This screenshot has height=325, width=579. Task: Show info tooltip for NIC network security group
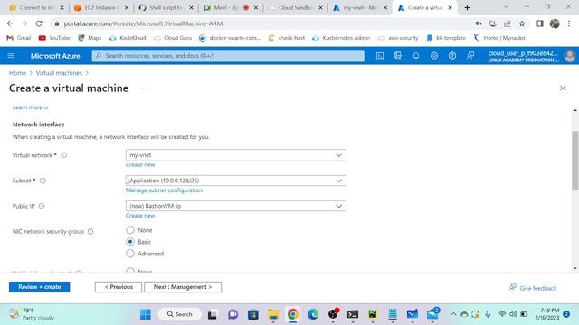tap(90, 231)
